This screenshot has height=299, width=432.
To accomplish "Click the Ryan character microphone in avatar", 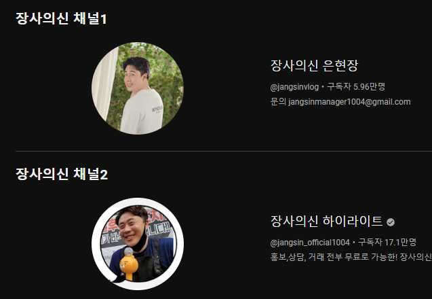I will tap(129, 264).
